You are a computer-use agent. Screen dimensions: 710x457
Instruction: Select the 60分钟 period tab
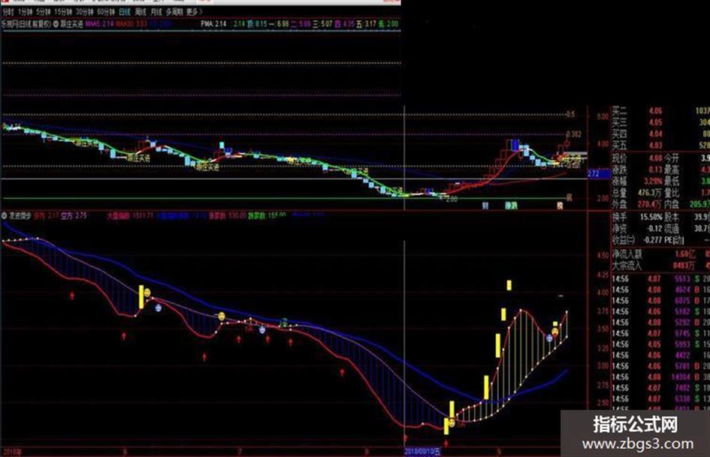click(107, 12)
